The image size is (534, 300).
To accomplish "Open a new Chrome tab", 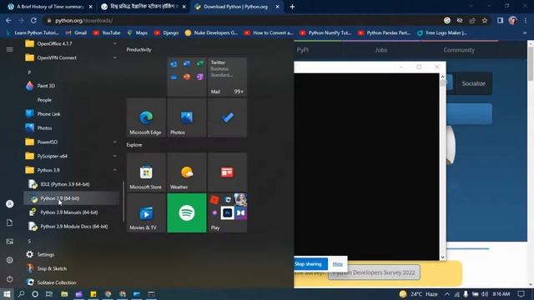I will click(292, 7).
